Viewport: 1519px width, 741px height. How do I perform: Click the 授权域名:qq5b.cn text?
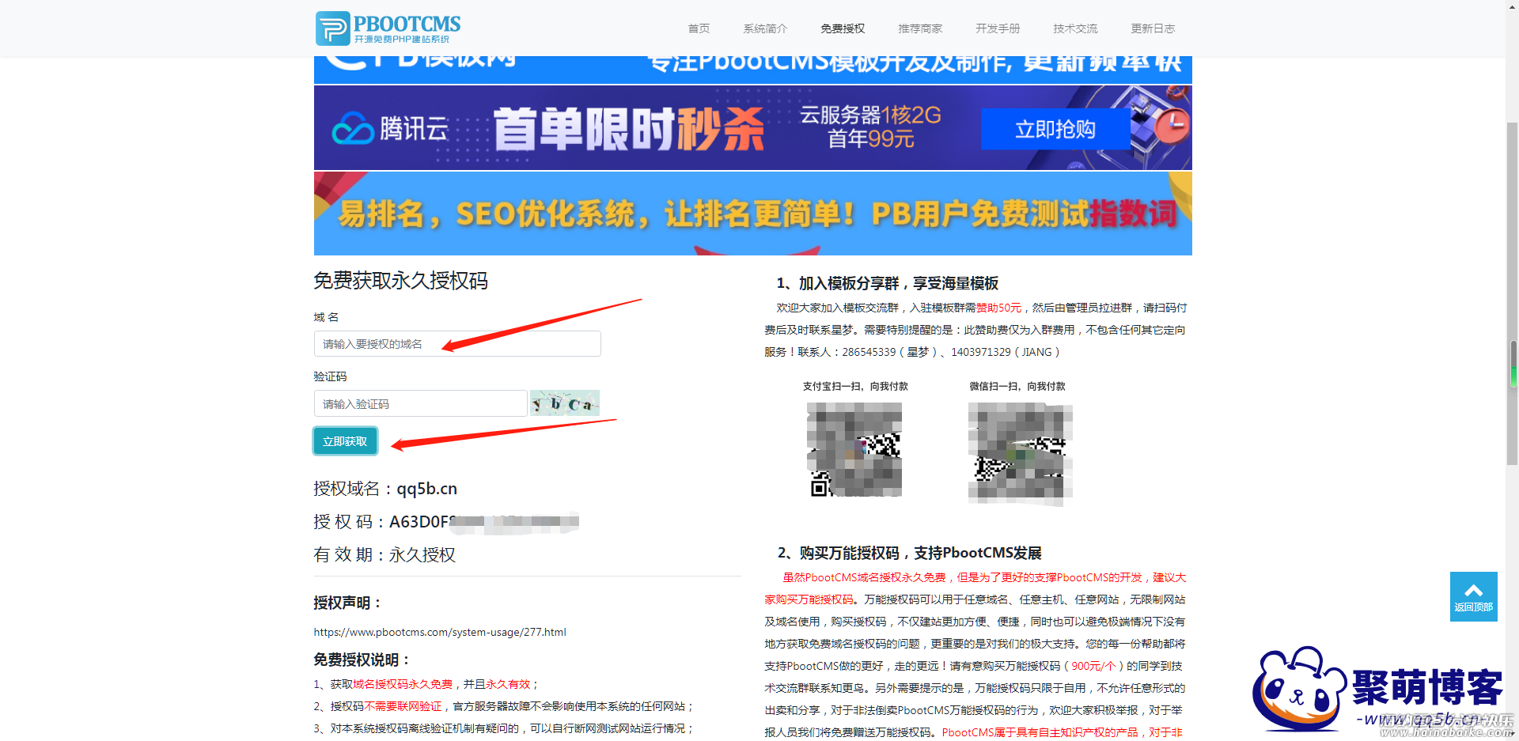click(x=385, y=489)
